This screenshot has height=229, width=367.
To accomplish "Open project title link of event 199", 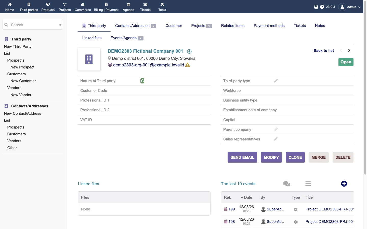I will click(329, 209).
